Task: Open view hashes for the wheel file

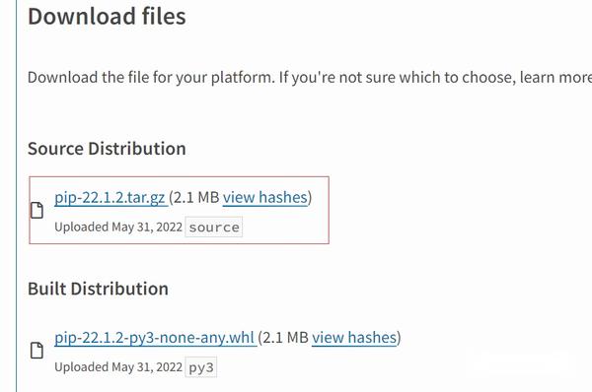Action: (354, 338)
